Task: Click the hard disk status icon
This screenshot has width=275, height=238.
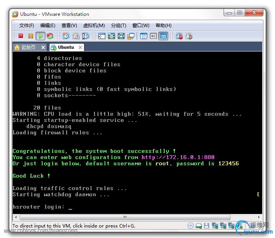Action: (199, 226)
